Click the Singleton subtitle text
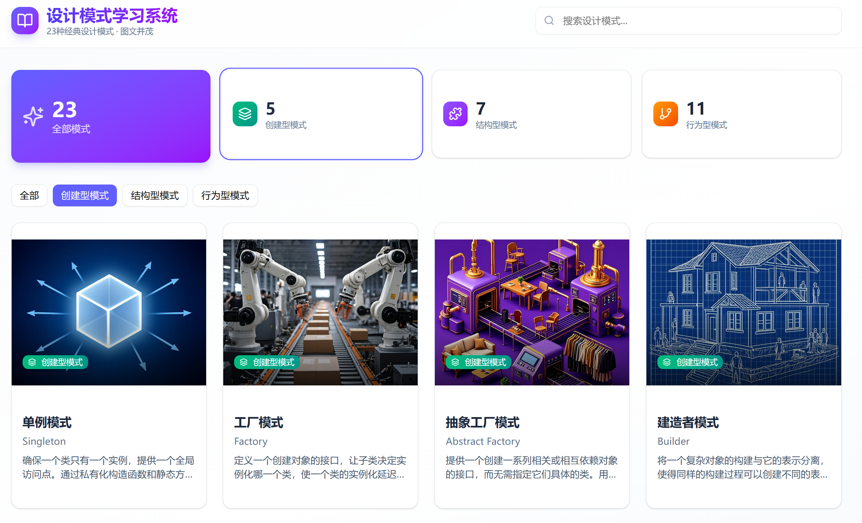 (44, 441)
